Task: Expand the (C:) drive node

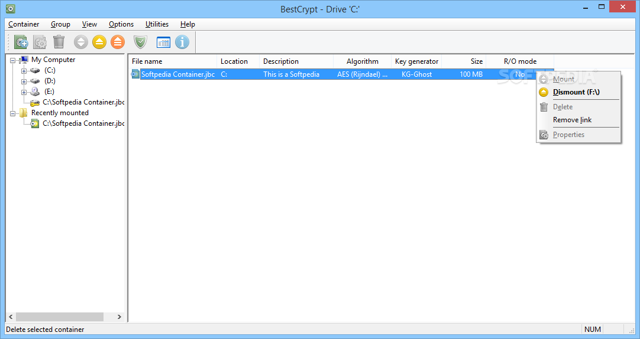Action: pos(24,71)
